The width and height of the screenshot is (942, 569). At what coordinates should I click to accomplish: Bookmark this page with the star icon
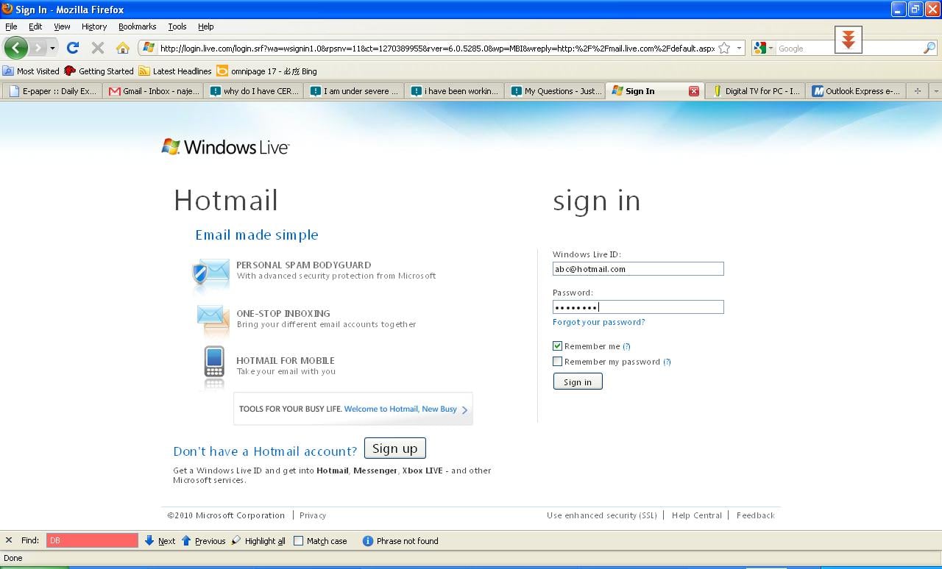point(724,48)
